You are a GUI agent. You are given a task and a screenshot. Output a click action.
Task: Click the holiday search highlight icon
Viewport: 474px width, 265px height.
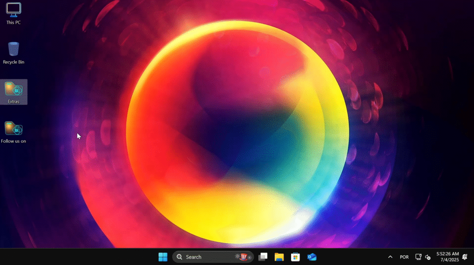[x=244, y=257]
